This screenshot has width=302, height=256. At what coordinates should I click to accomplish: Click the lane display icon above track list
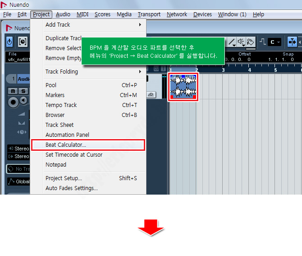point(156,68)
